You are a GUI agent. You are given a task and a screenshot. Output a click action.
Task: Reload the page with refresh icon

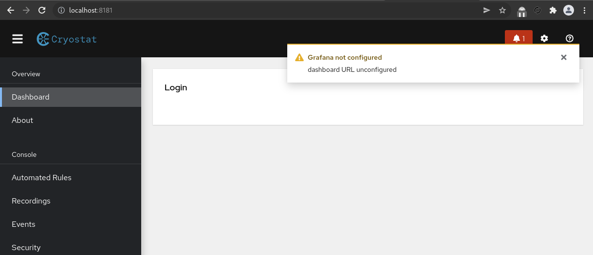(x=42, y=10)
